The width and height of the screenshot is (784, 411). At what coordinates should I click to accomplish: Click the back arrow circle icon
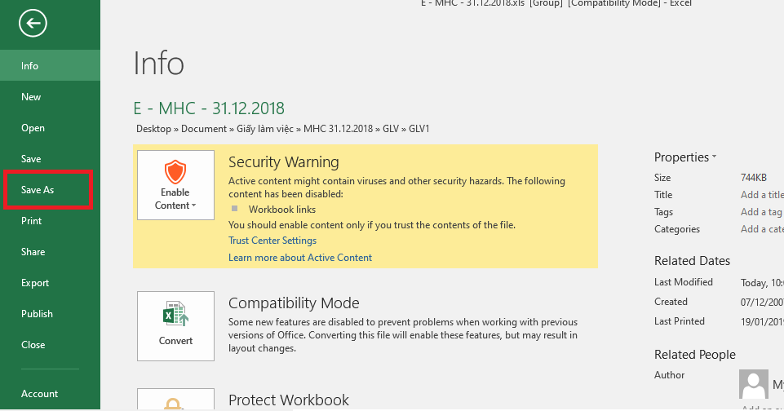[x=33, y=24]
